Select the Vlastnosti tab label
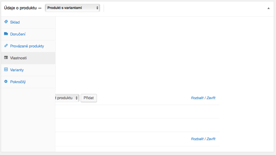The image size is (276, 155). 18,58
